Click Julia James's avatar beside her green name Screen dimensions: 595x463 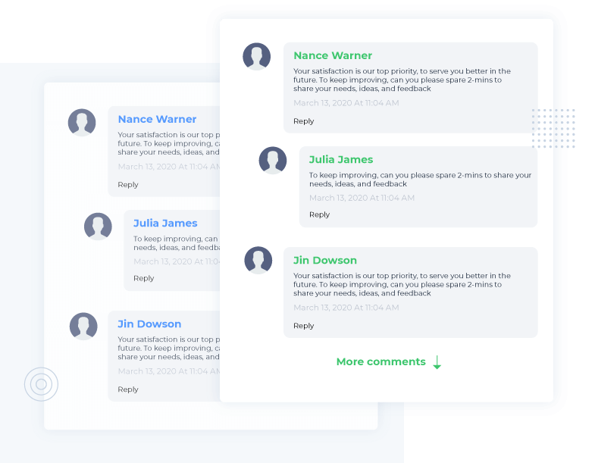(x=273, y=161)
